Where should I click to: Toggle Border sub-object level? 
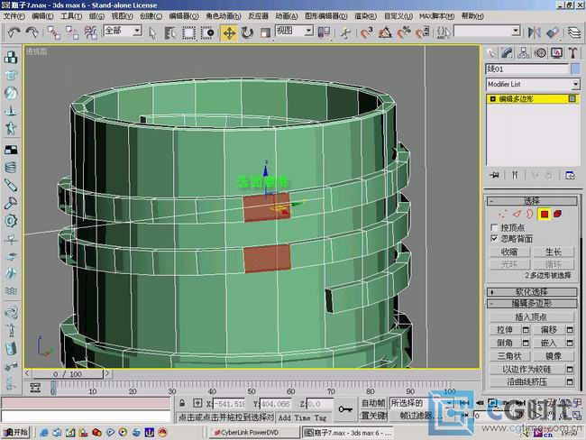tap(529, 214)
